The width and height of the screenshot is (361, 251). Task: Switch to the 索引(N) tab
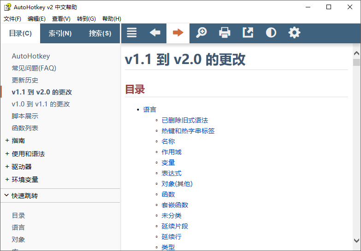pyautogui.click(x=60, y=33)
